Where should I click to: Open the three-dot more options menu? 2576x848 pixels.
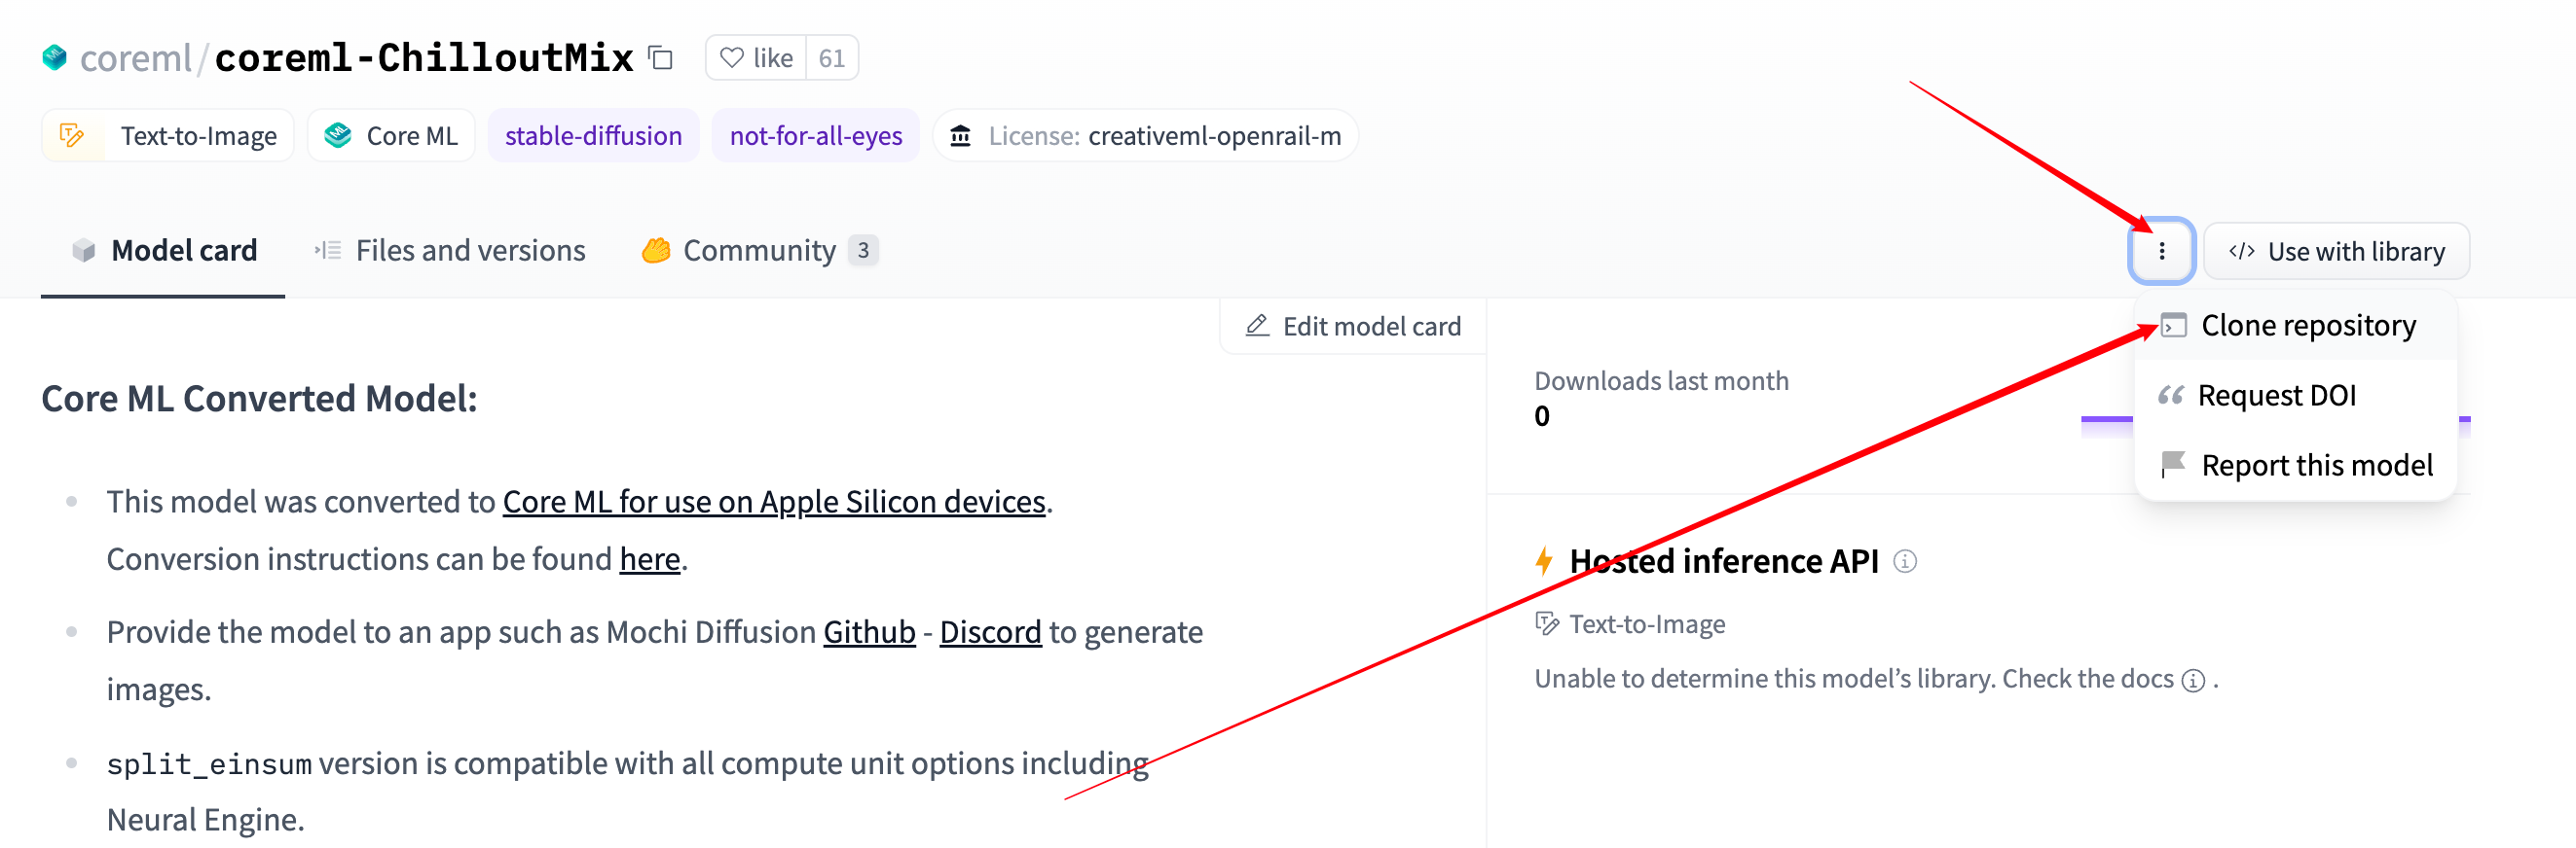point(2161,251)
